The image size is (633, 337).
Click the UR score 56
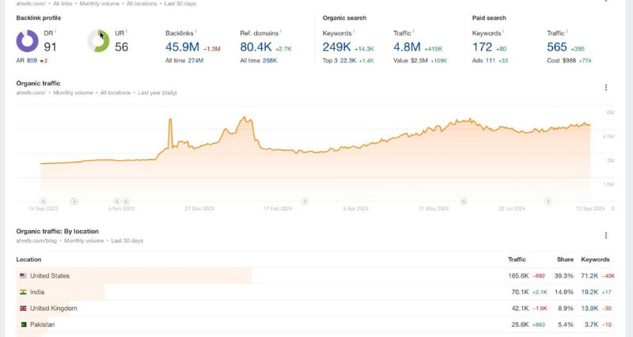click(x=122, y=47)
